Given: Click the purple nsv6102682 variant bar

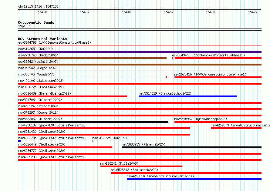Looking at the screenshot, I should click(140, 52).
